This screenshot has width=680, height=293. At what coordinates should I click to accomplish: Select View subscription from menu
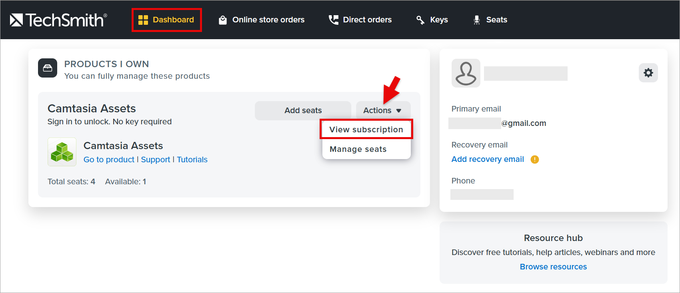[x=366, y=130]
